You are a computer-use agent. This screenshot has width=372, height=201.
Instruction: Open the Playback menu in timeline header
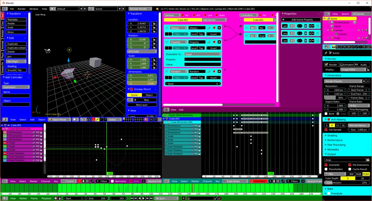(x=46, y=198)
